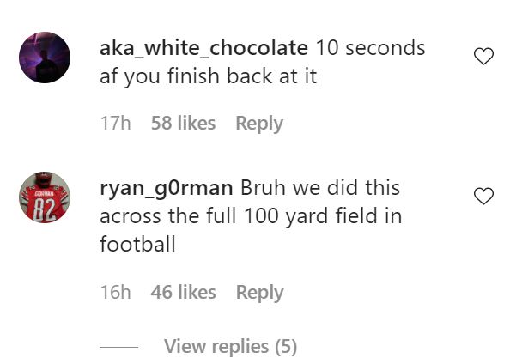Open aka_white_chocolate's profile picture

[45, 58]
